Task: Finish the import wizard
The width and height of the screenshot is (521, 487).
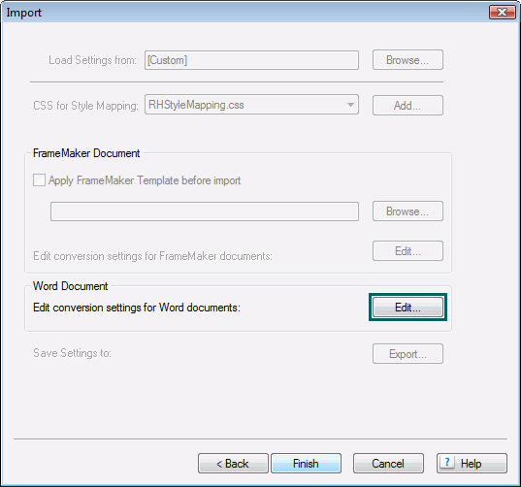Action: [x=306, y=463]
